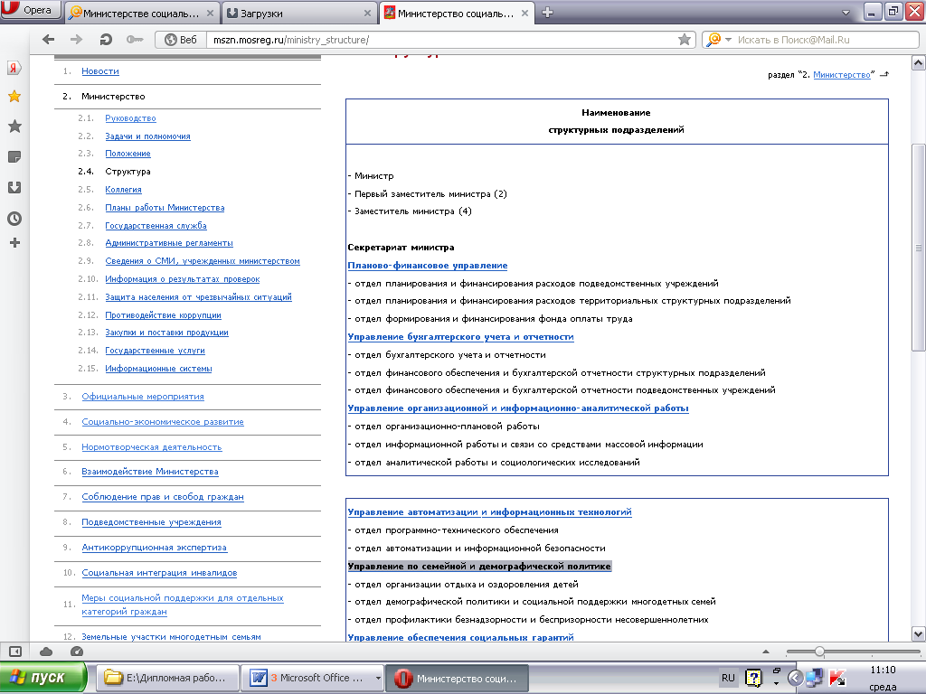
Task: Open Руководство submenu link
Action: [130, 118]
